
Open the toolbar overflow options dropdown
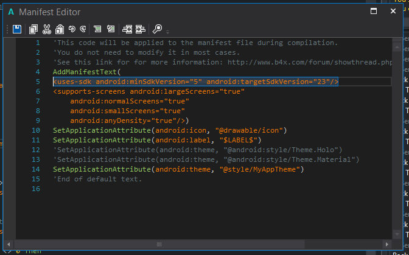pyautogui.click(x=168, y=32)
